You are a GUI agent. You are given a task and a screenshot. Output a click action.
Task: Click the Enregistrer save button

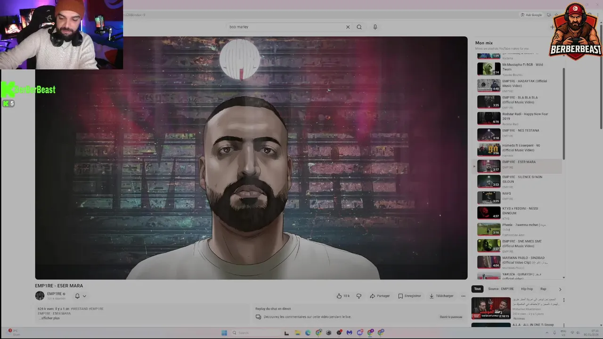(x=409, y=296)
